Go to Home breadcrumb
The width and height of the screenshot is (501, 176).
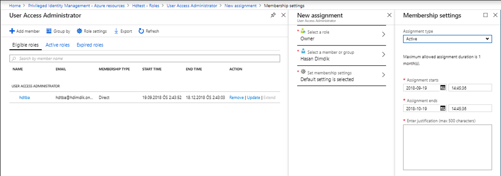click(x=15, y=6)
